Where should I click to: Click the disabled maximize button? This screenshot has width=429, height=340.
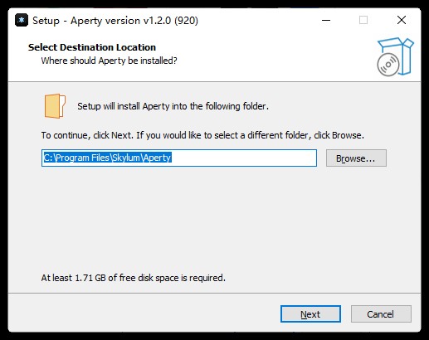click(x=363, y=20)
